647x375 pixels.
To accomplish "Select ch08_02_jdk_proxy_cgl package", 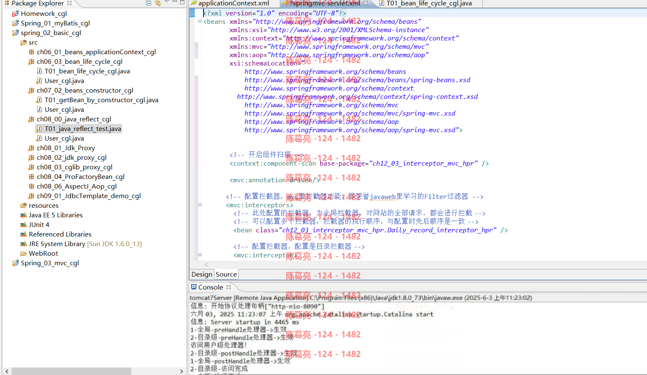I will tap(71, 157).
